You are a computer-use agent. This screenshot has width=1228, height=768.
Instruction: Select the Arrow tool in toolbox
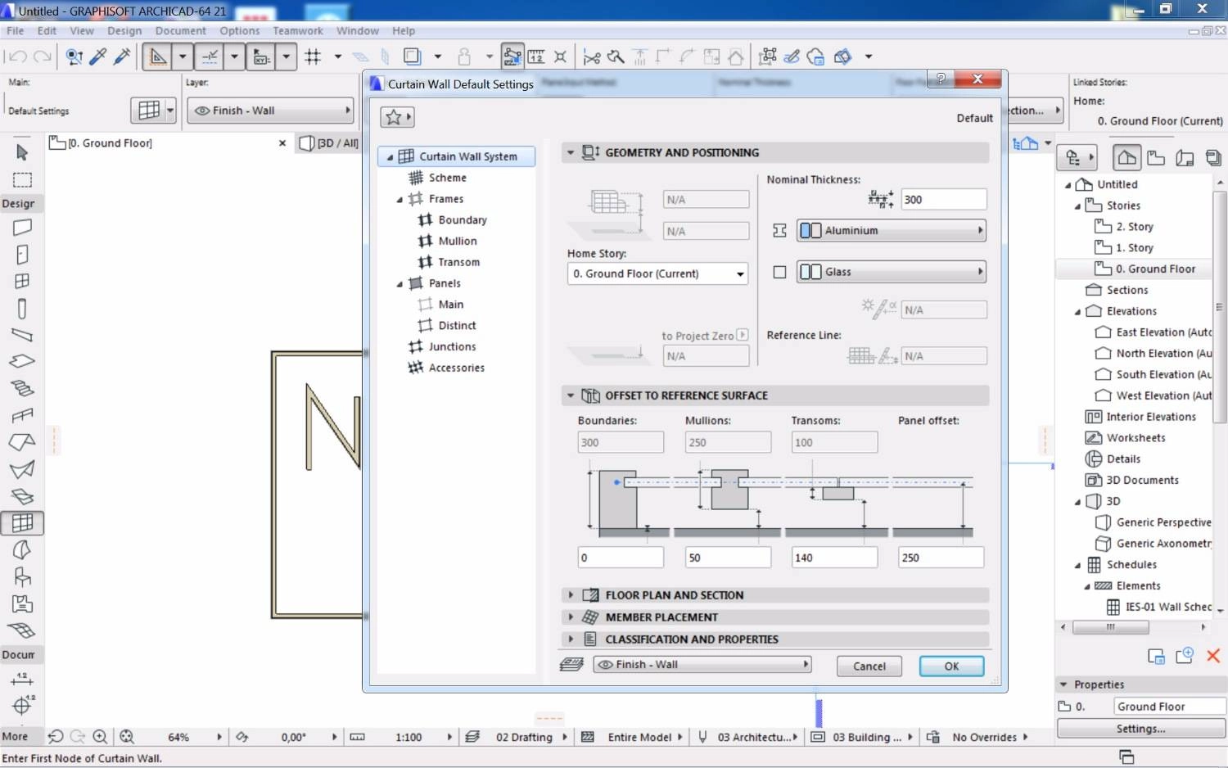[x=22, y=152]
